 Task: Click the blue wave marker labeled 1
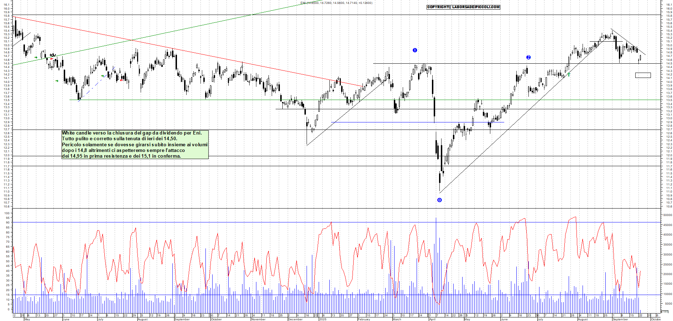click(x=415, y=50)
